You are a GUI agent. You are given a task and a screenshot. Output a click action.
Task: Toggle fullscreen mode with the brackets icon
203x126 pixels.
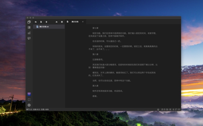pos(29,100)
